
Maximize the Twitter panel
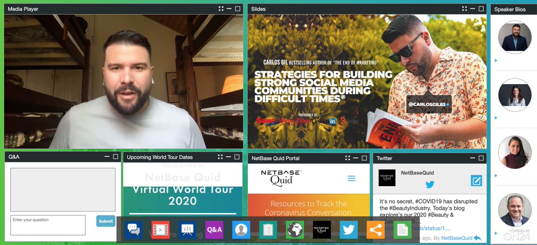click(x=481, y=158)
